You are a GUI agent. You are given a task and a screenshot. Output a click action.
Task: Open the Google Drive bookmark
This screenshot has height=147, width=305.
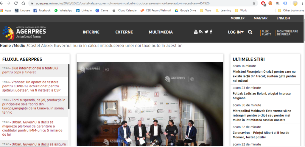point(185,10)
